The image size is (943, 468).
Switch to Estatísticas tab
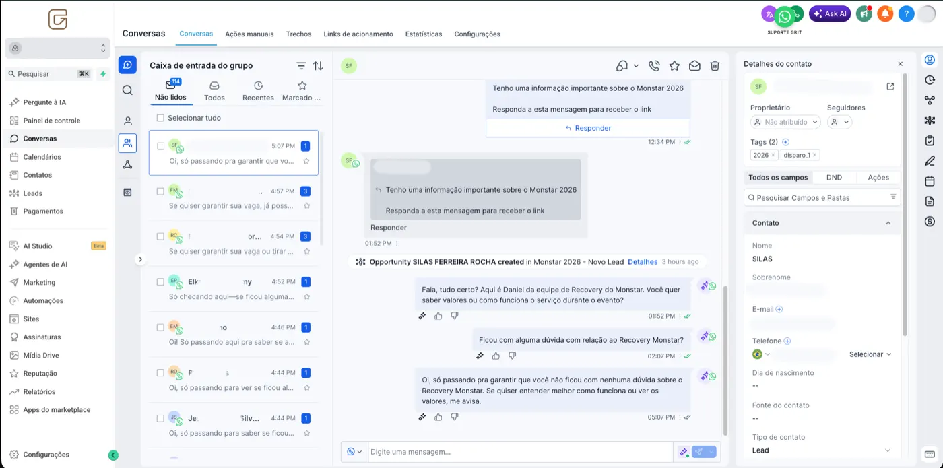(x=424, y=34)
